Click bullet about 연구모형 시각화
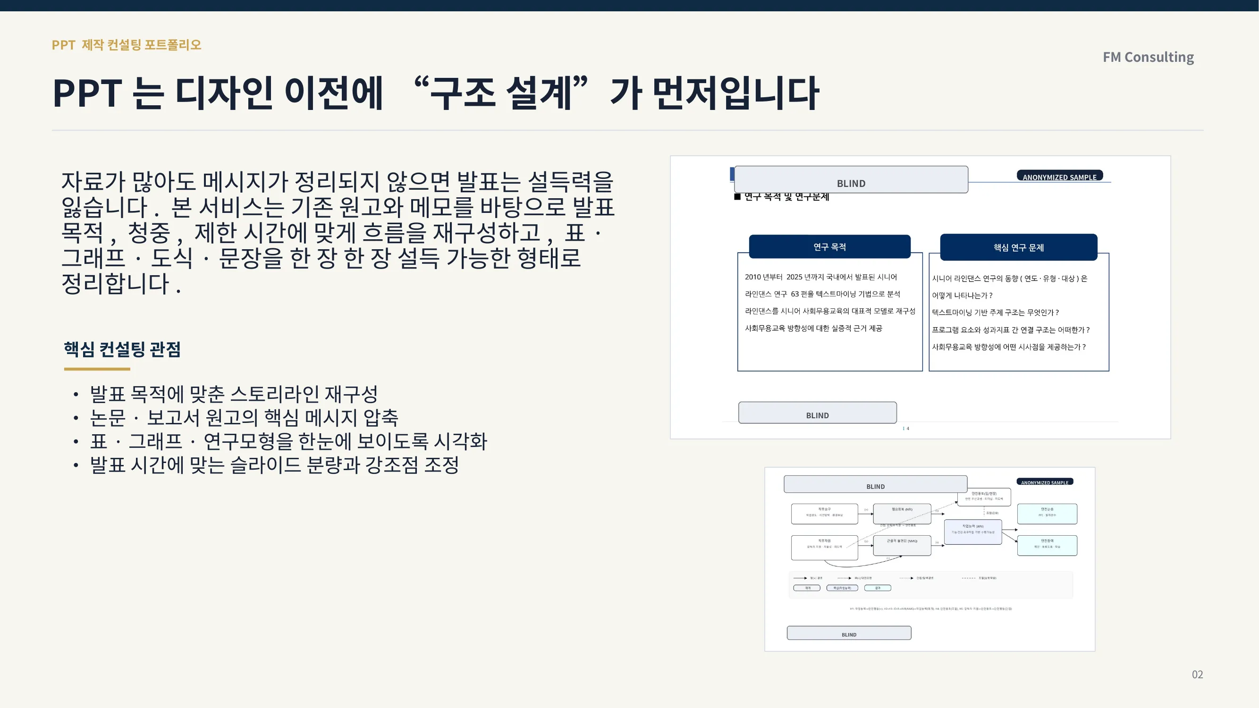This screenshot has height=708, width=1259. pos(288,441)
